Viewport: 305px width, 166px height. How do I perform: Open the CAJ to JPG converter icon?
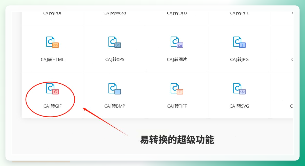[239, 42]
